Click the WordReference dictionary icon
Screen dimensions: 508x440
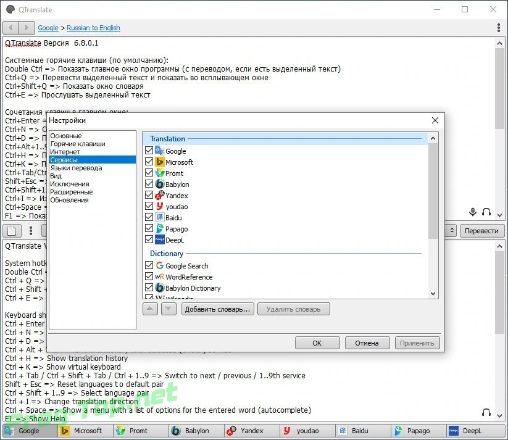coord(160,276)
